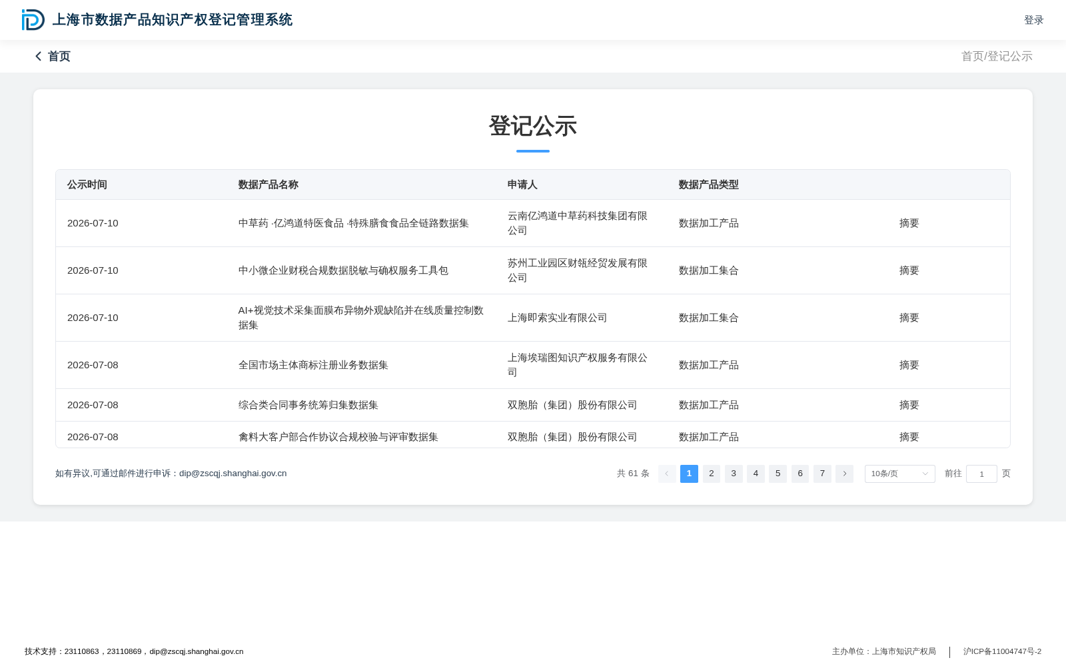This screenshot has width=1066, height=666.
Task: Click the 技术支持 contact info in footer
Action: [x=134, y=651]
